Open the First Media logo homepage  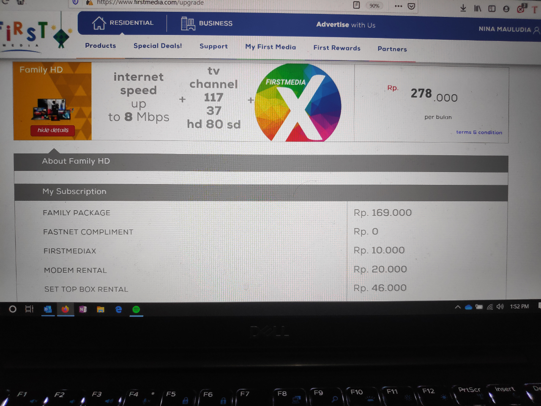(x=36, y=35)
